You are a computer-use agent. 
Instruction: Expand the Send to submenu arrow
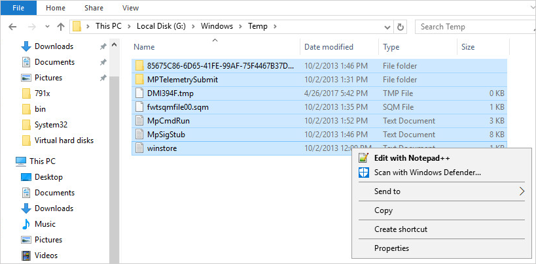point(522,191)
